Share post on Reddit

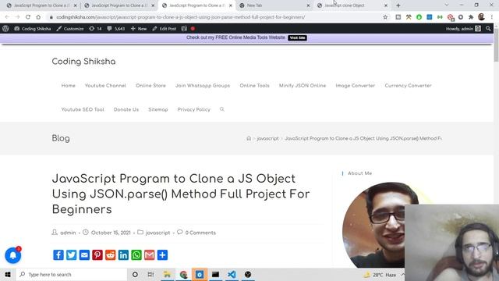click(x=111, y=255)
